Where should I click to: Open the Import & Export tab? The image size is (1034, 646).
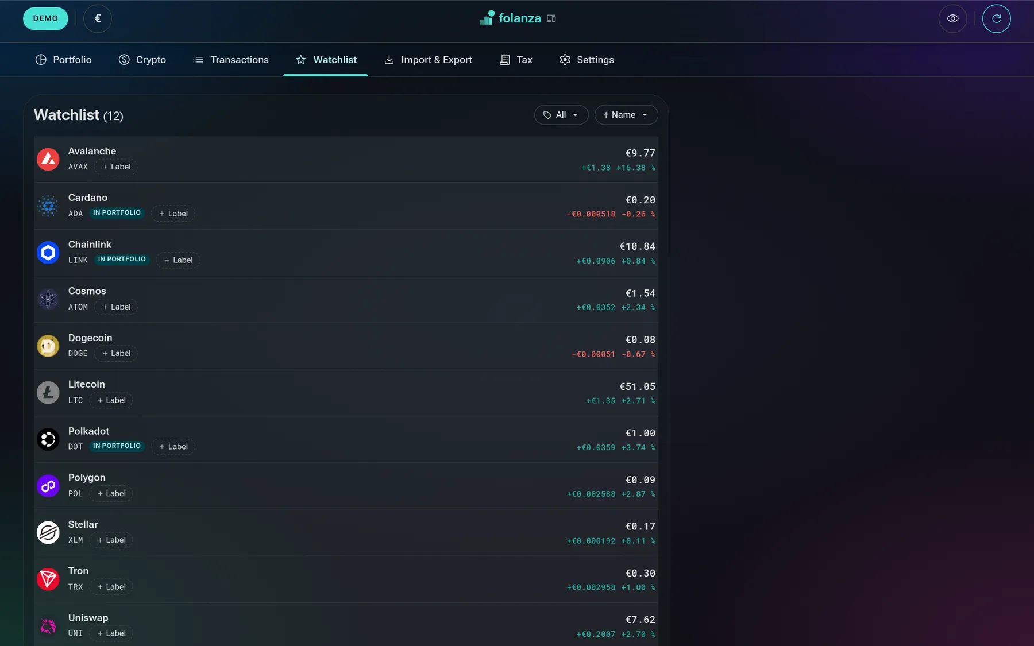[428, 60]
